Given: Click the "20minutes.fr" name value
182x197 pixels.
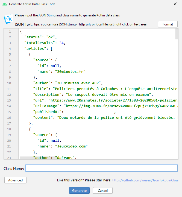Looking at the screenshot, I should [70, 72].
